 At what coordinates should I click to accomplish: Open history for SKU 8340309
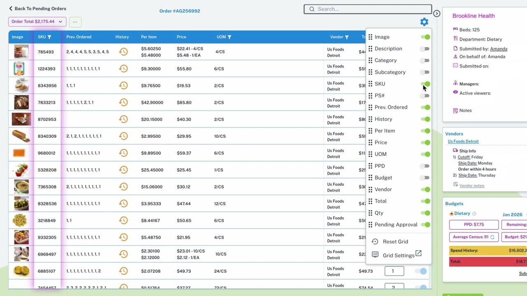[123, 136]
